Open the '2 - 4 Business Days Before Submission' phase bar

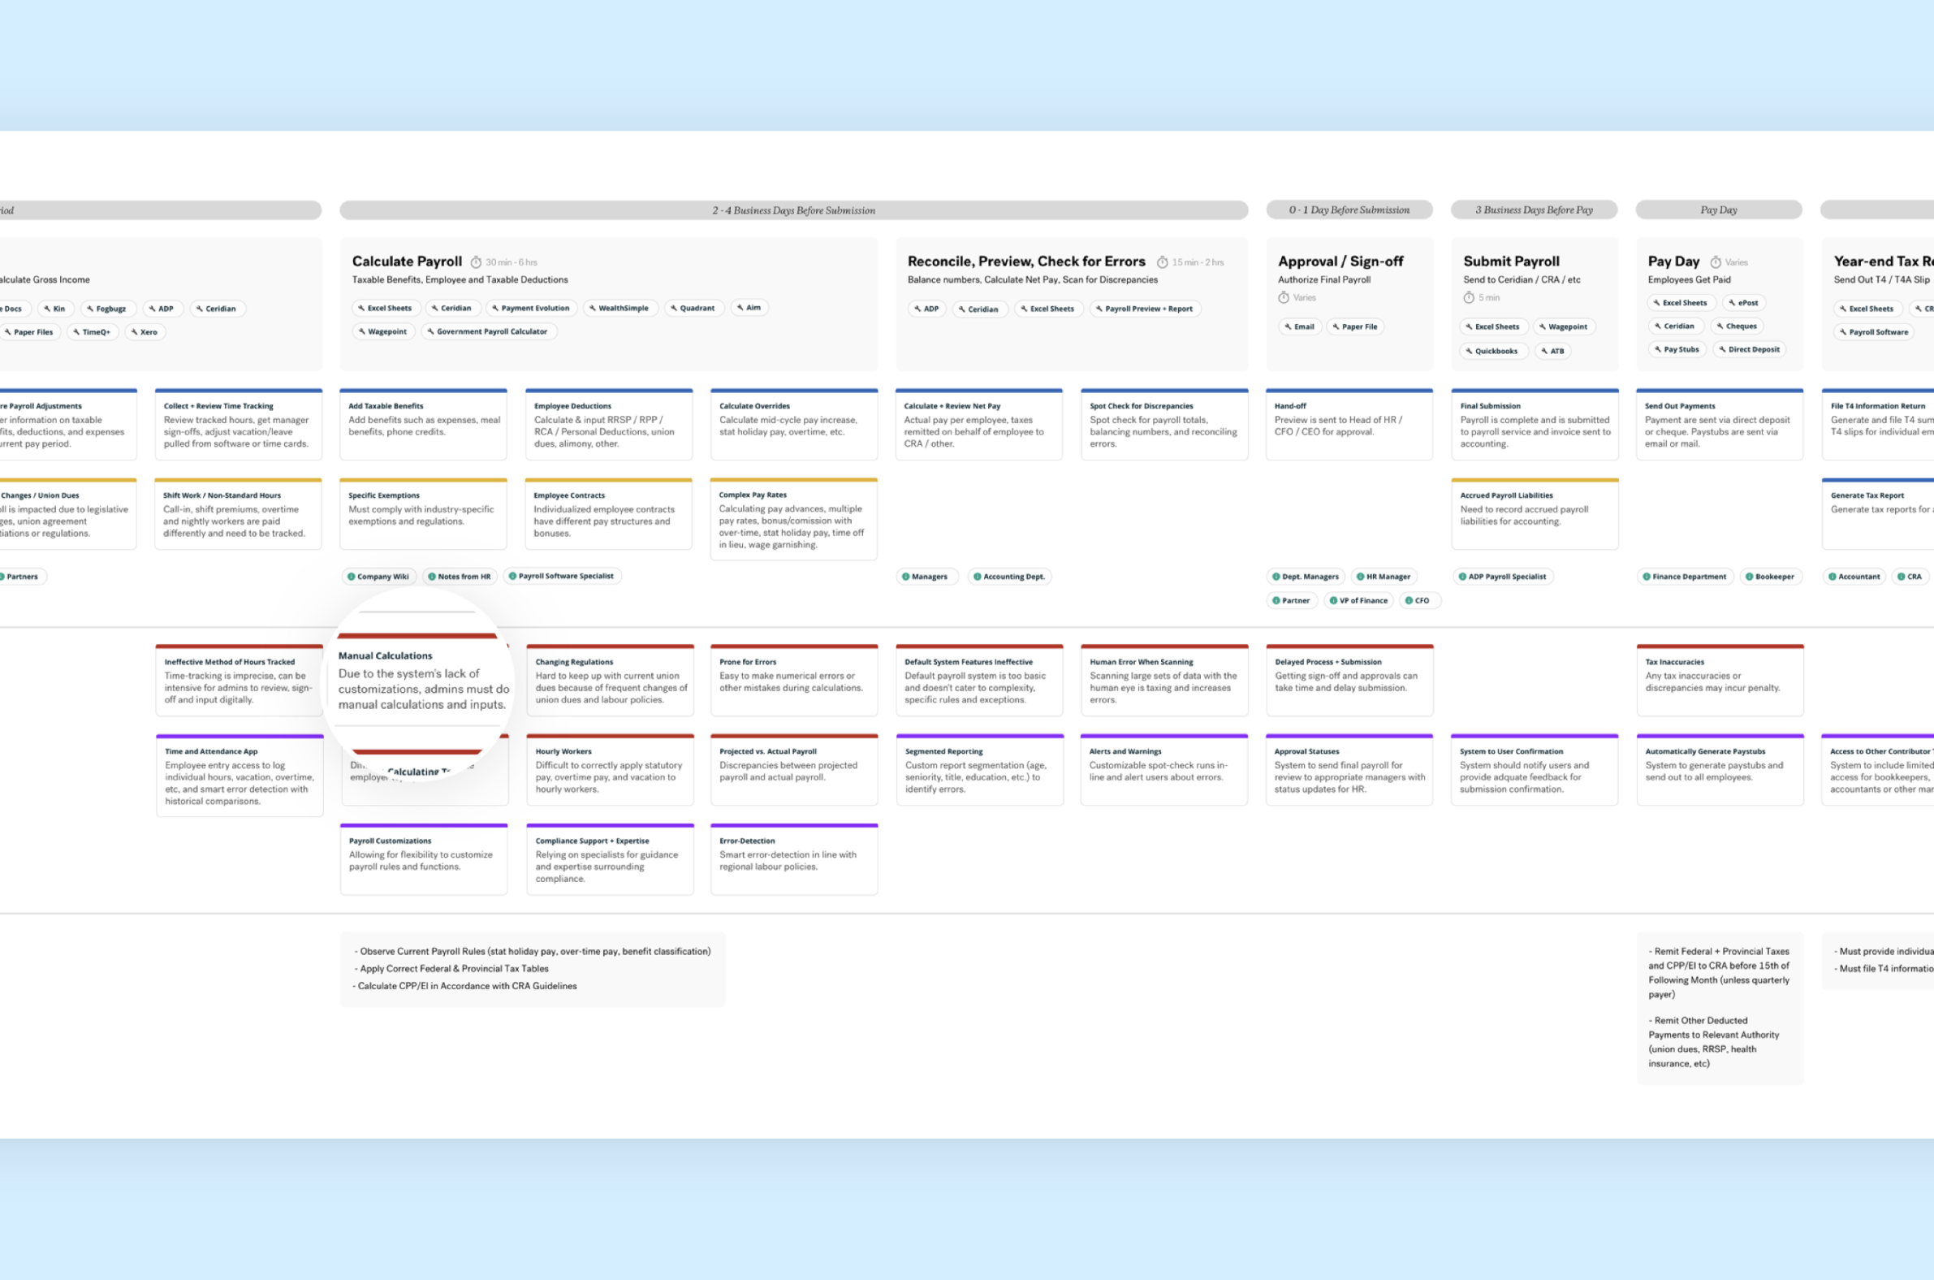click(x=793, y=210)
